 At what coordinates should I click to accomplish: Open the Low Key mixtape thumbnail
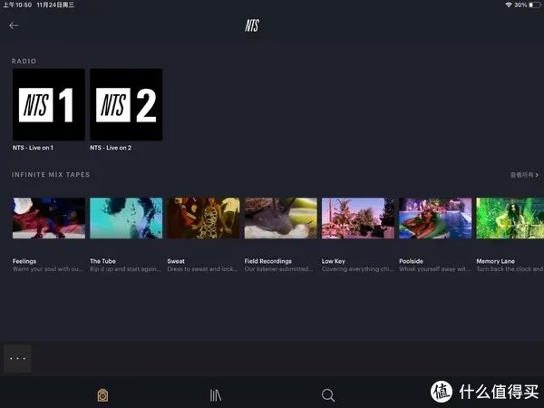pos(358,218)
